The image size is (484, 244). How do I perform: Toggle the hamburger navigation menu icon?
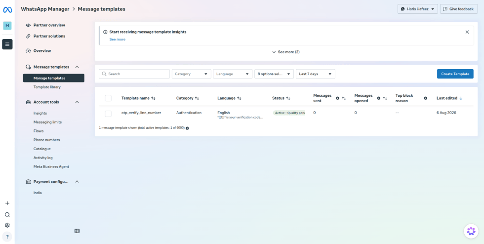[7, 44]
